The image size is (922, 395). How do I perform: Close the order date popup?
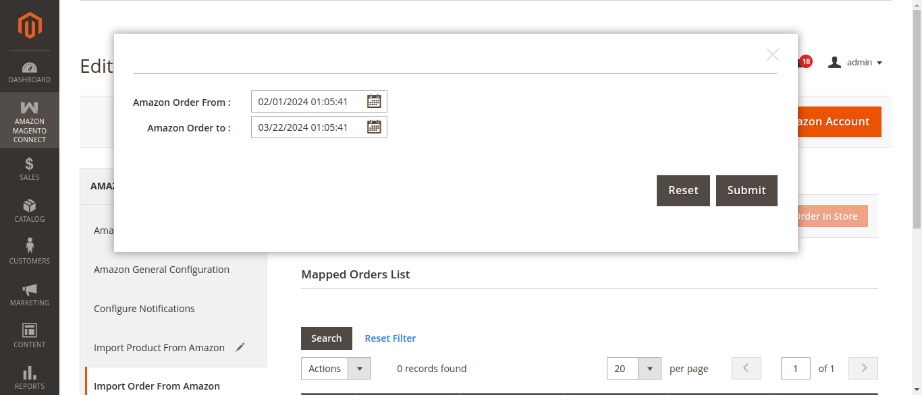773,55
